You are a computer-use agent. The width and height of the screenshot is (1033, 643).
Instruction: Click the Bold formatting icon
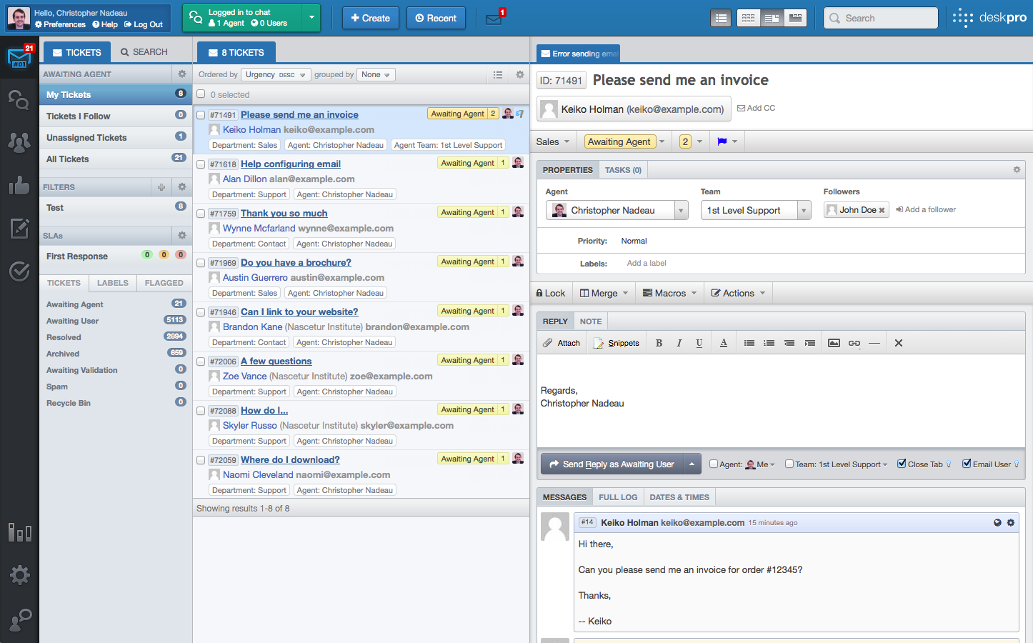coord(659,343)
